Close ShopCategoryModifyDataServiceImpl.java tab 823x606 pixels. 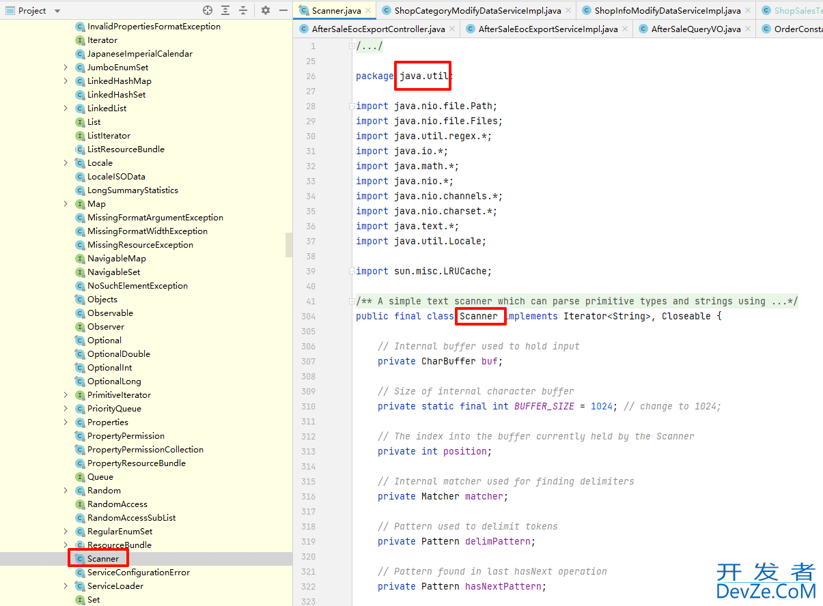(568, 10)
